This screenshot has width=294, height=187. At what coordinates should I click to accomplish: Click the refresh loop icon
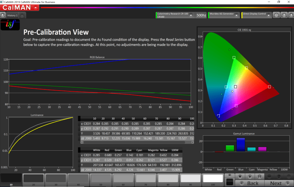click(x=279, y=176)
